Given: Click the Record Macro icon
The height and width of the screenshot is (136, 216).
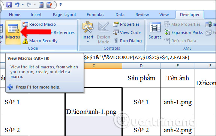Looking at the screenshot, I should point(25,24).
